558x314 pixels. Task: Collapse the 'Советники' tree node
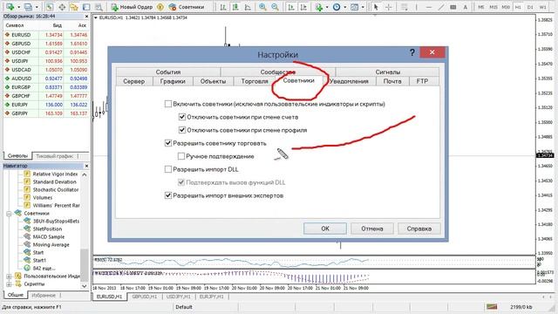[9, 214]
